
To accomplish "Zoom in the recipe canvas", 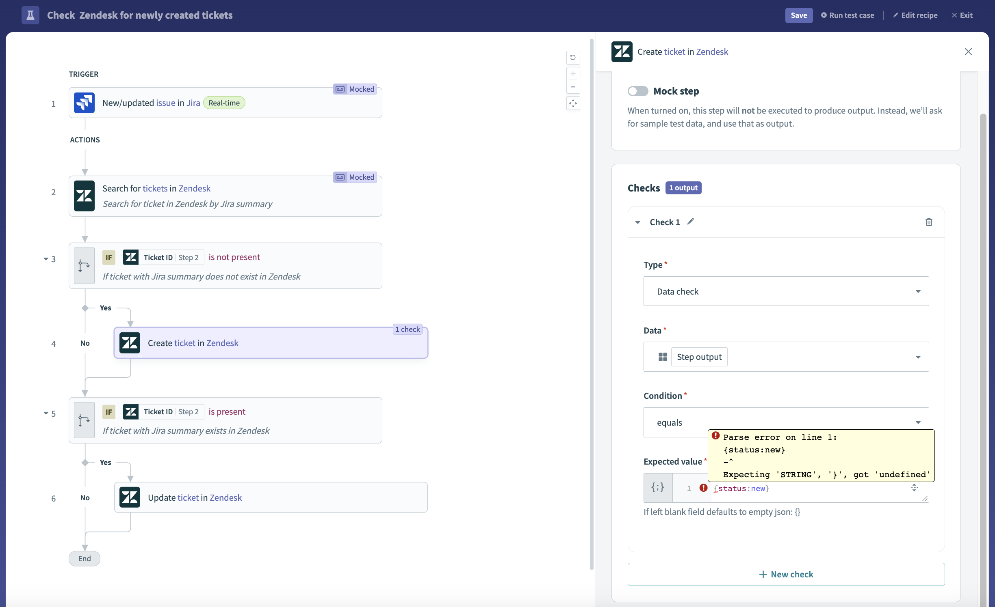I will 573,74.
